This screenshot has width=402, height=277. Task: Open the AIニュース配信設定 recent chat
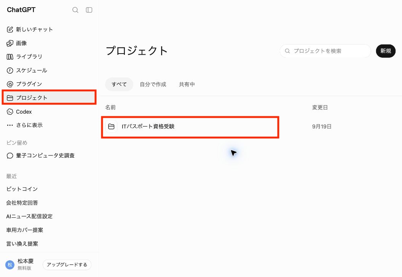coord(29,216)
